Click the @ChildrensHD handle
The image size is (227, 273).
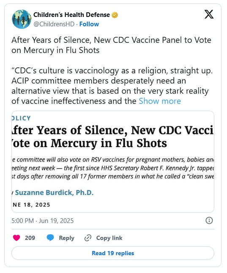(x=54, y=24)
